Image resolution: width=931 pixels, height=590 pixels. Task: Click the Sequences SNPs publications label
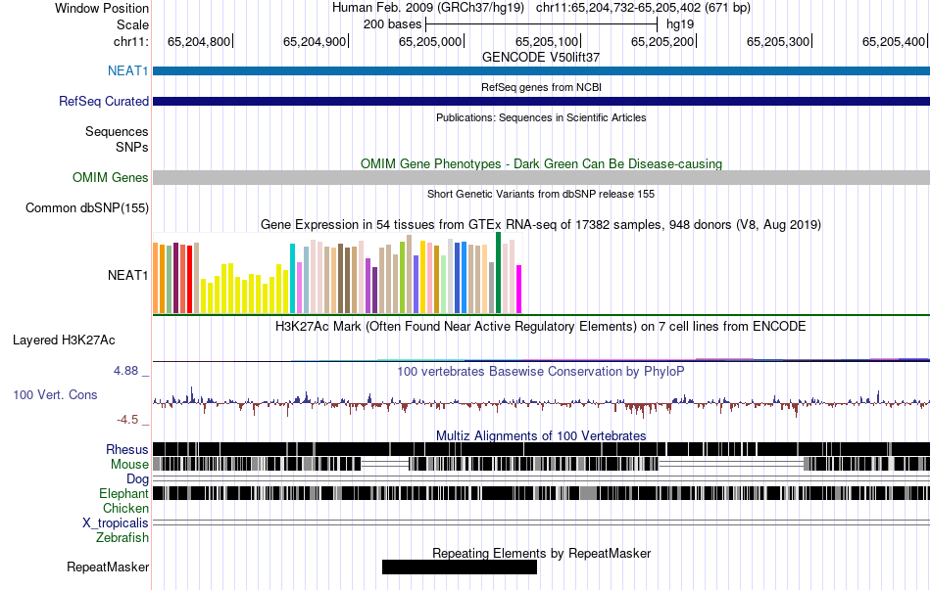(117, 139)
